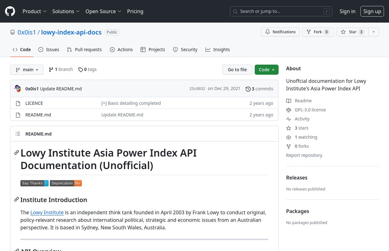389x251 pixels.
Task: Click the Sign in link
Action: (347, 11)
